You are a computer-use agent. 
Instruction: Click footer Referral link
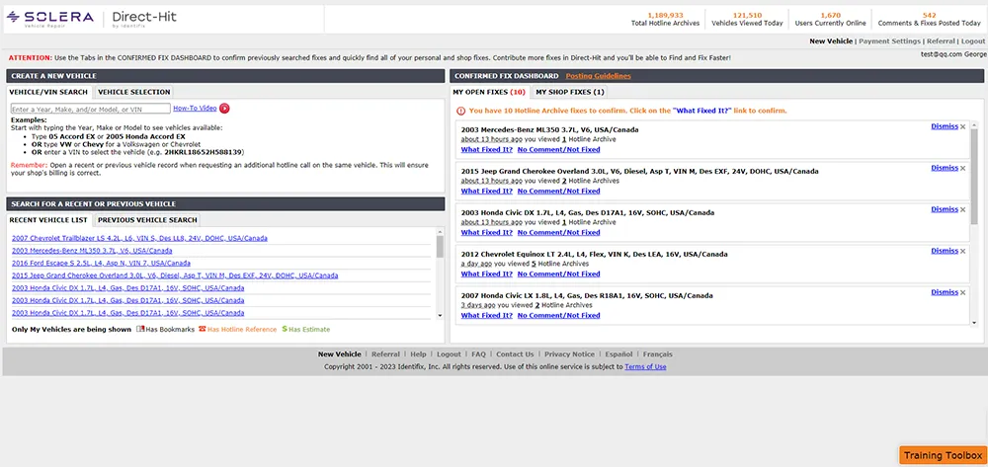click(x=385, y=354)
